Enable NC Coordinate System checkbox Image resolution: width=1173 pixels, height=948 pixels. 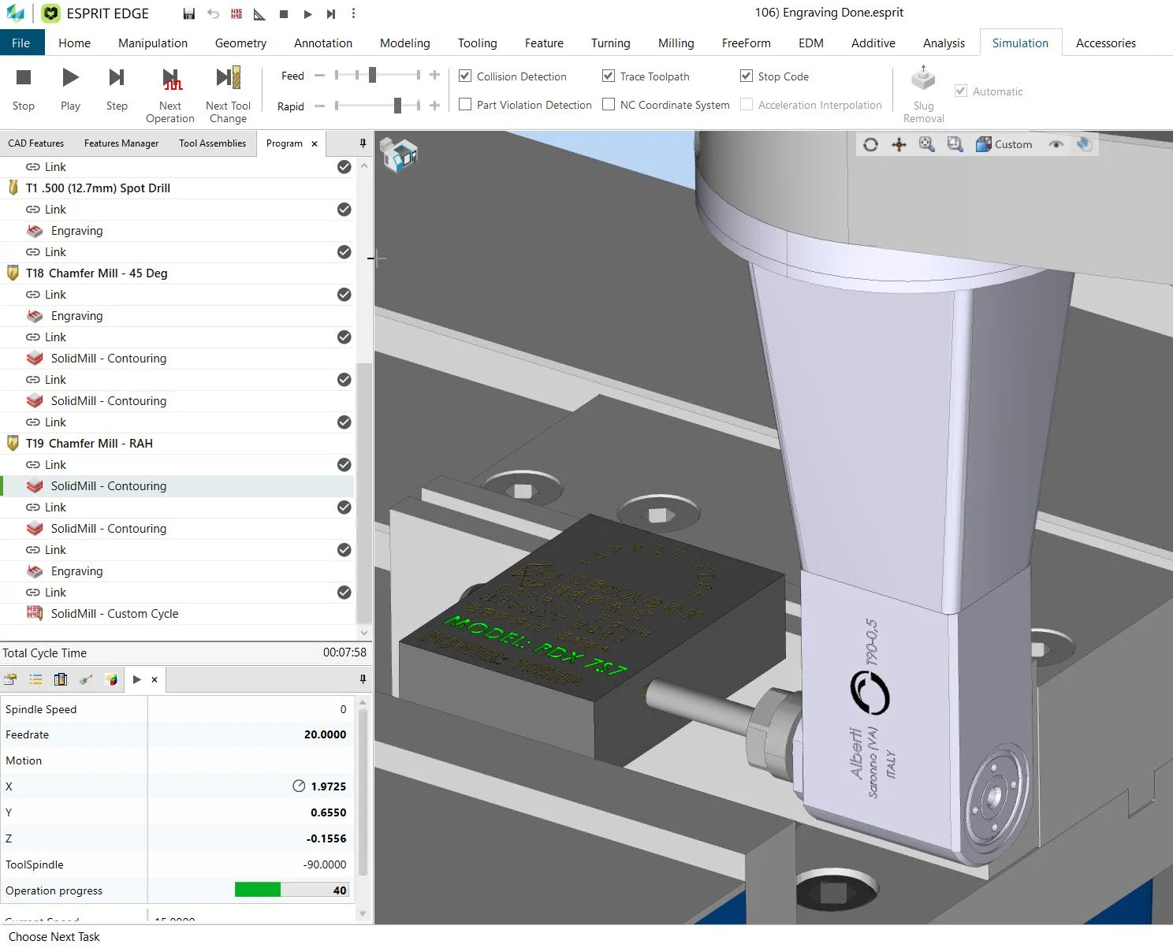tap(609, 104)
